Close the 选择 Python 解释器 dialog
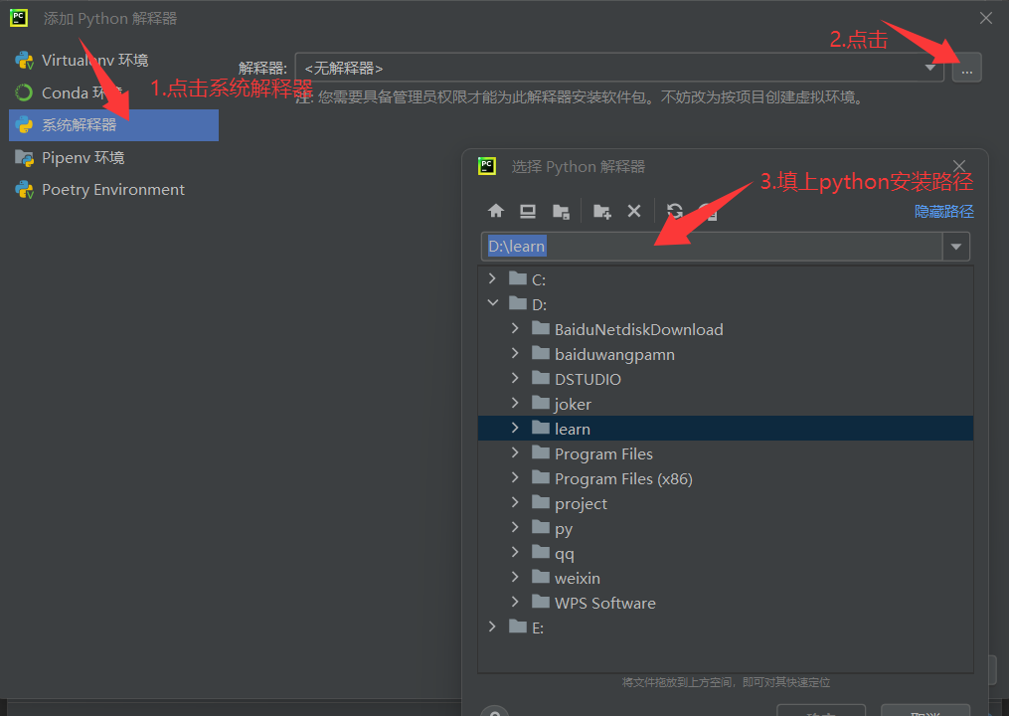The height and width of the screenshot is (716, 1009). click(959, 166)
